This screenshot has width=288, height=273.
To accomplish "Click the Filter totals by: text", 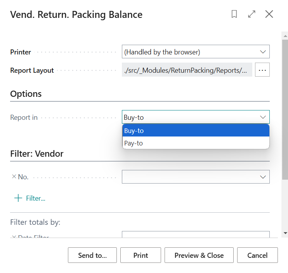I will coord(35,222).
